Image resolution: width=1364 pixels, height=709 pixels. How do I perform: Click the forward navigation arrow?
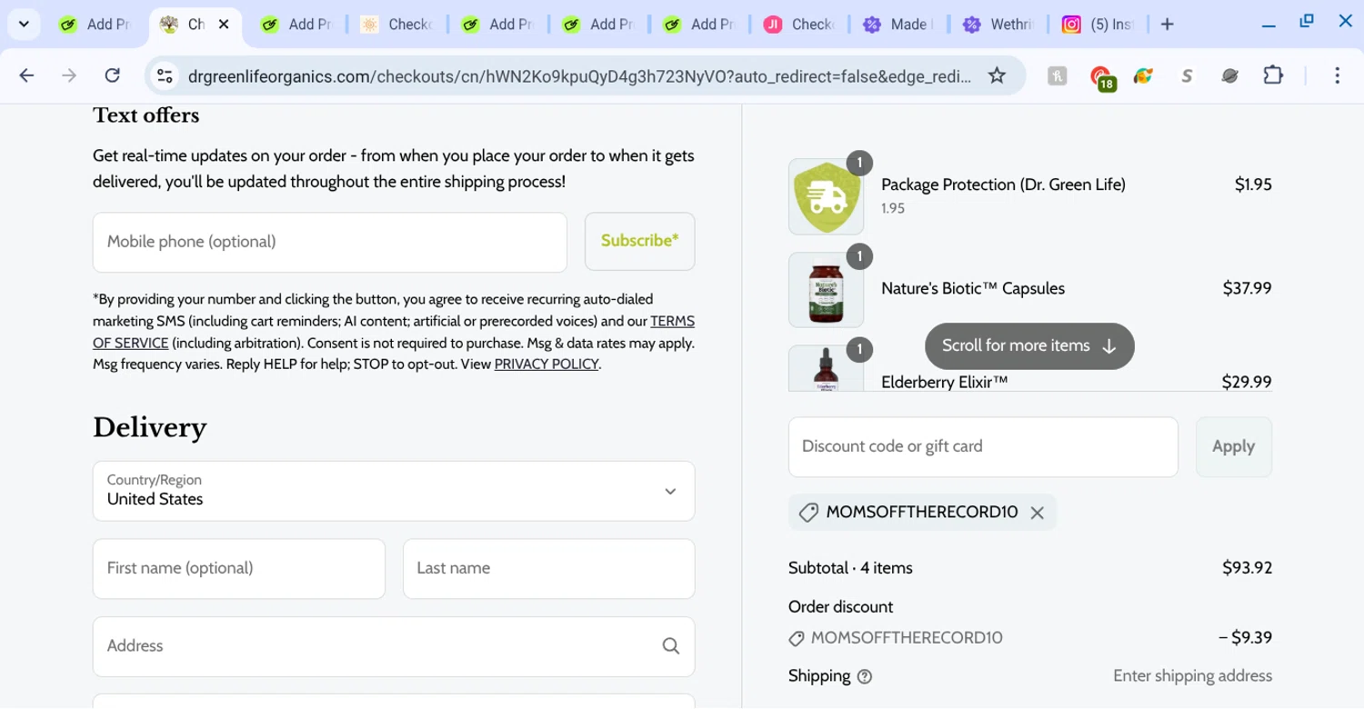69,75
